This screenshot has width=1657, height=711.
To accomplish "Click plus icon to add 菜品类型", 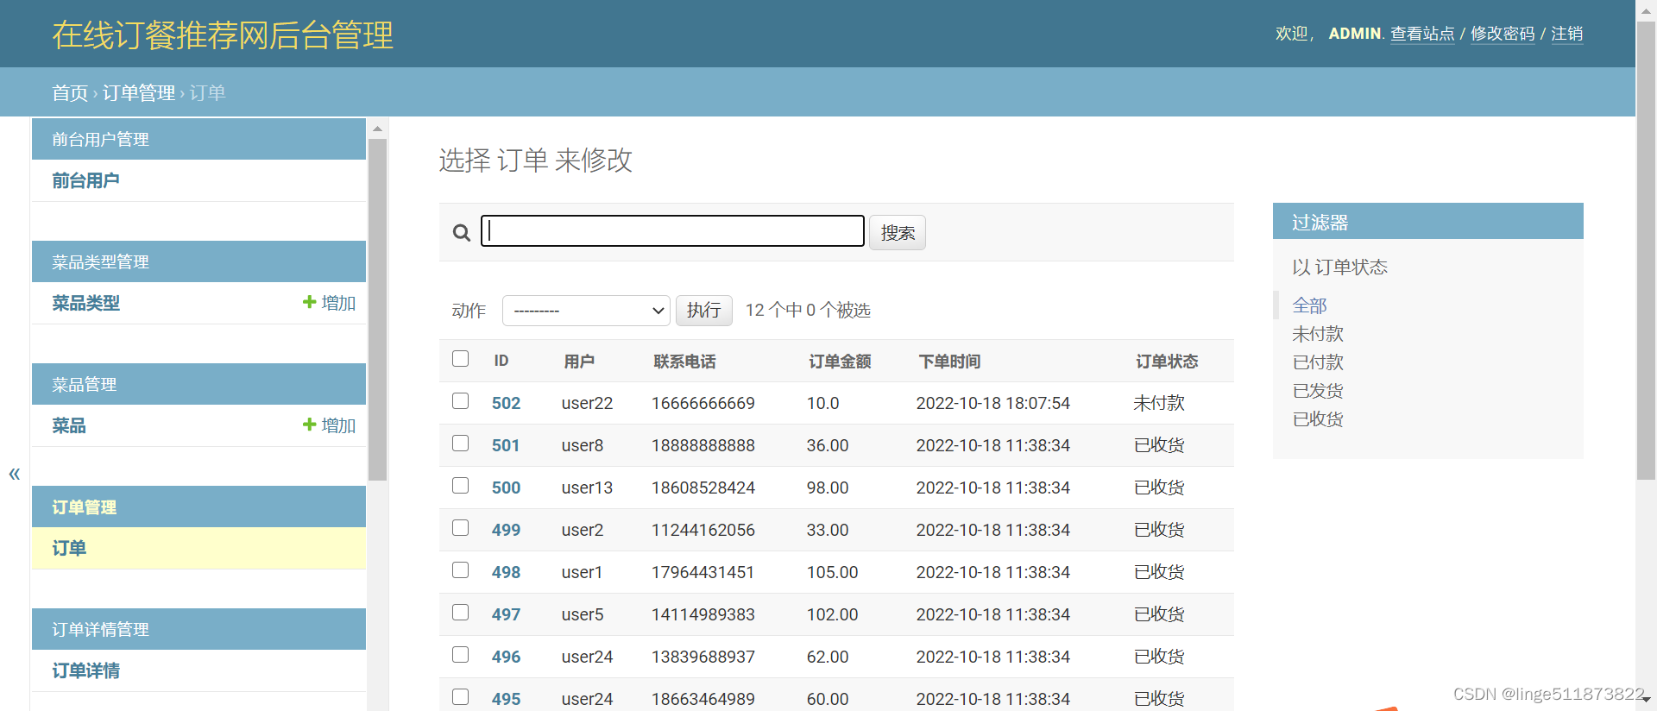I will 309,302.
